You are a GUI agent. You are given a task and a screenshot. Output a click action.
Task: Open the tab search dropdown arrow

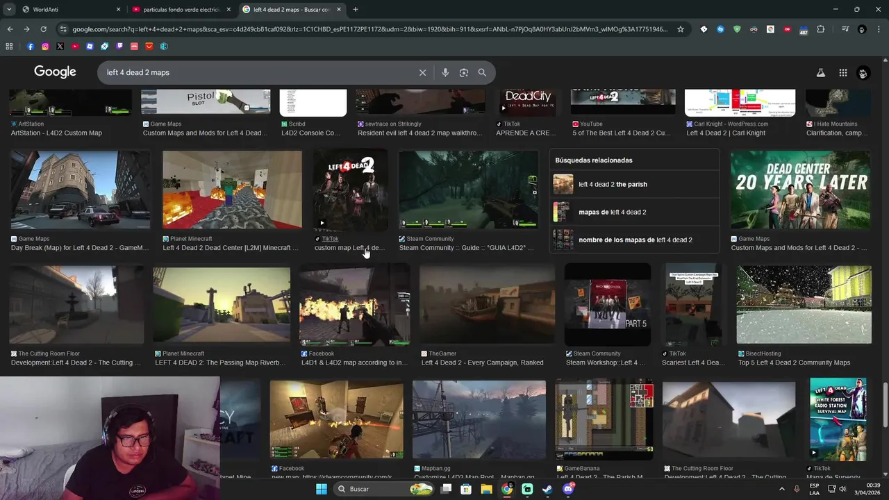[x=10, y=10]
